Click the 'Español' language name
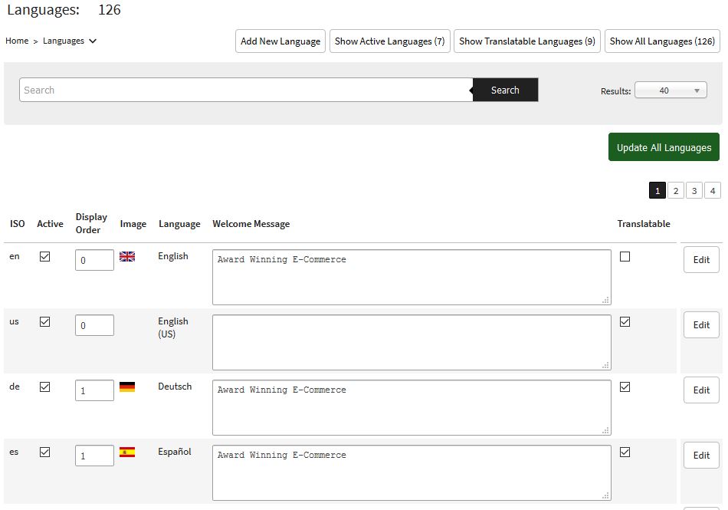Viewport: 728px width, 510px height. (175, 452)
